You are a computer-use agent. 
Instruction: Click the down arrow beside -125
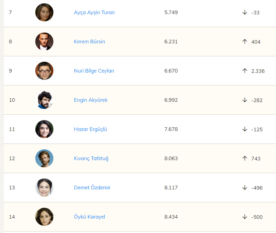point(245,129)
